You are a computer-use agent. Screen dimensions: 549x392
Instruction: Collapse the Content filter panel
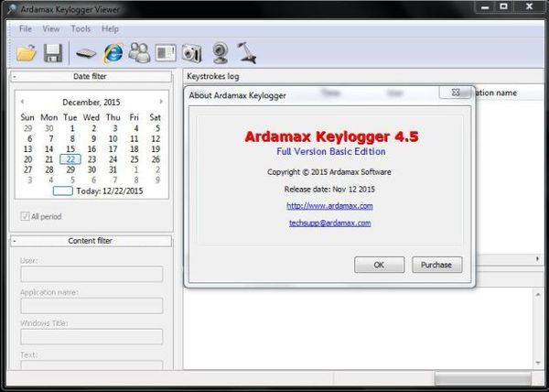point(15,241)
